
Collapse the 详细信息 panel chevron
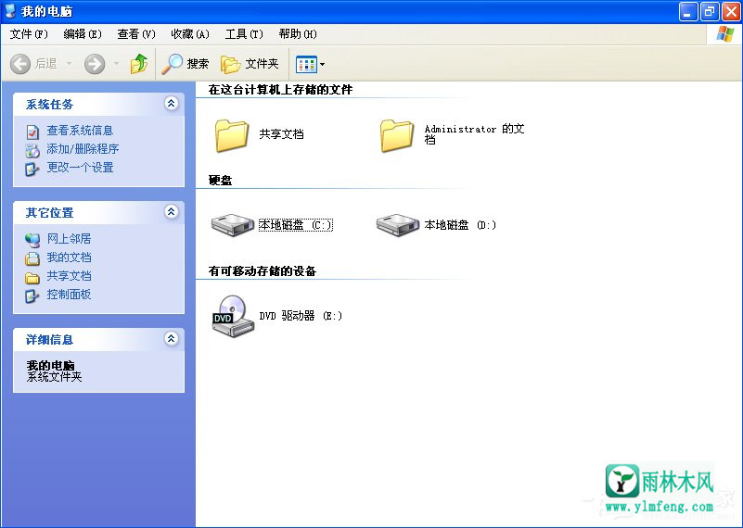(x=171, y=338)
